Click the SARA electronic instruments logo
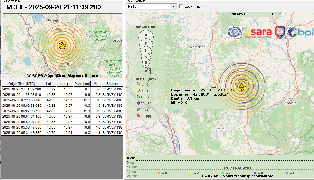This screenshot has height=180, width=314. click(259, 32)
